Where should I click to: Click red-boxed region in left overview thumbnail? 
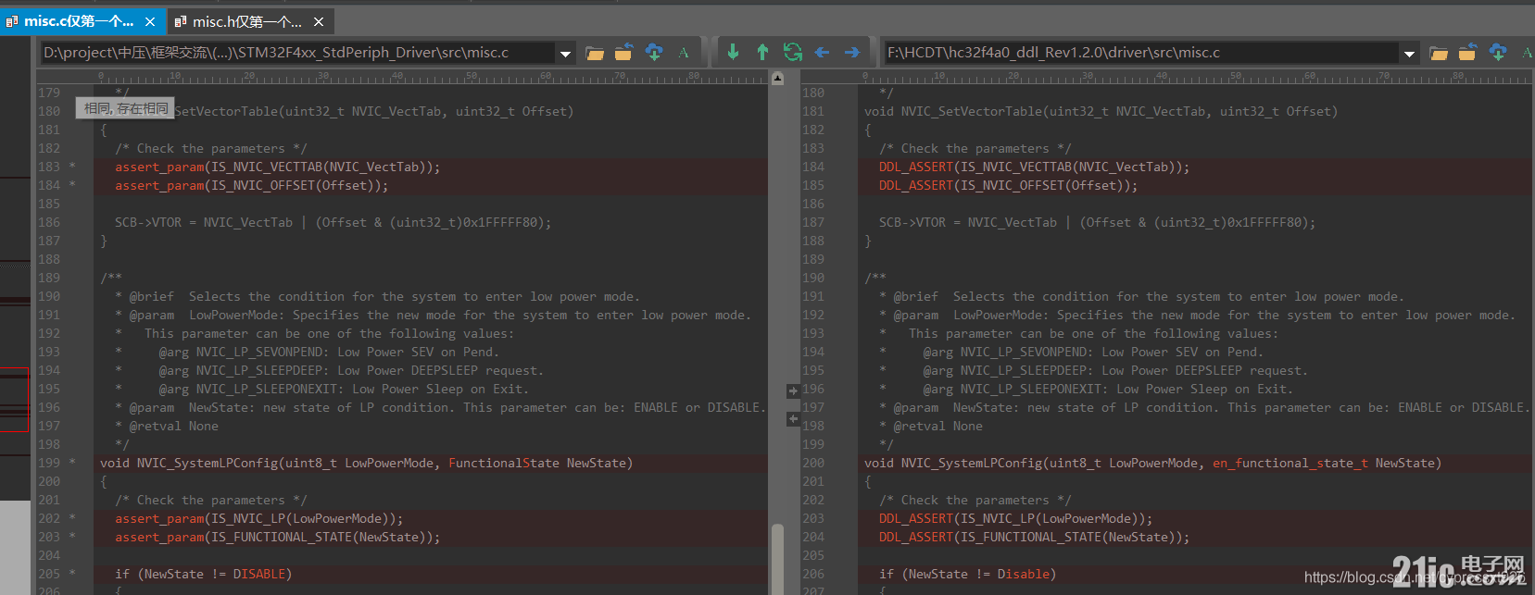coord(15,399)
